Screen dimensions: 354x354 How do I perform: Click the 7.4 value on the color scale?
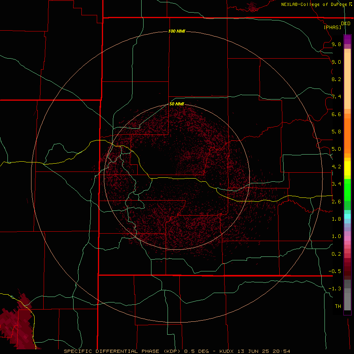pyautogui.click(x=336, y=97)
